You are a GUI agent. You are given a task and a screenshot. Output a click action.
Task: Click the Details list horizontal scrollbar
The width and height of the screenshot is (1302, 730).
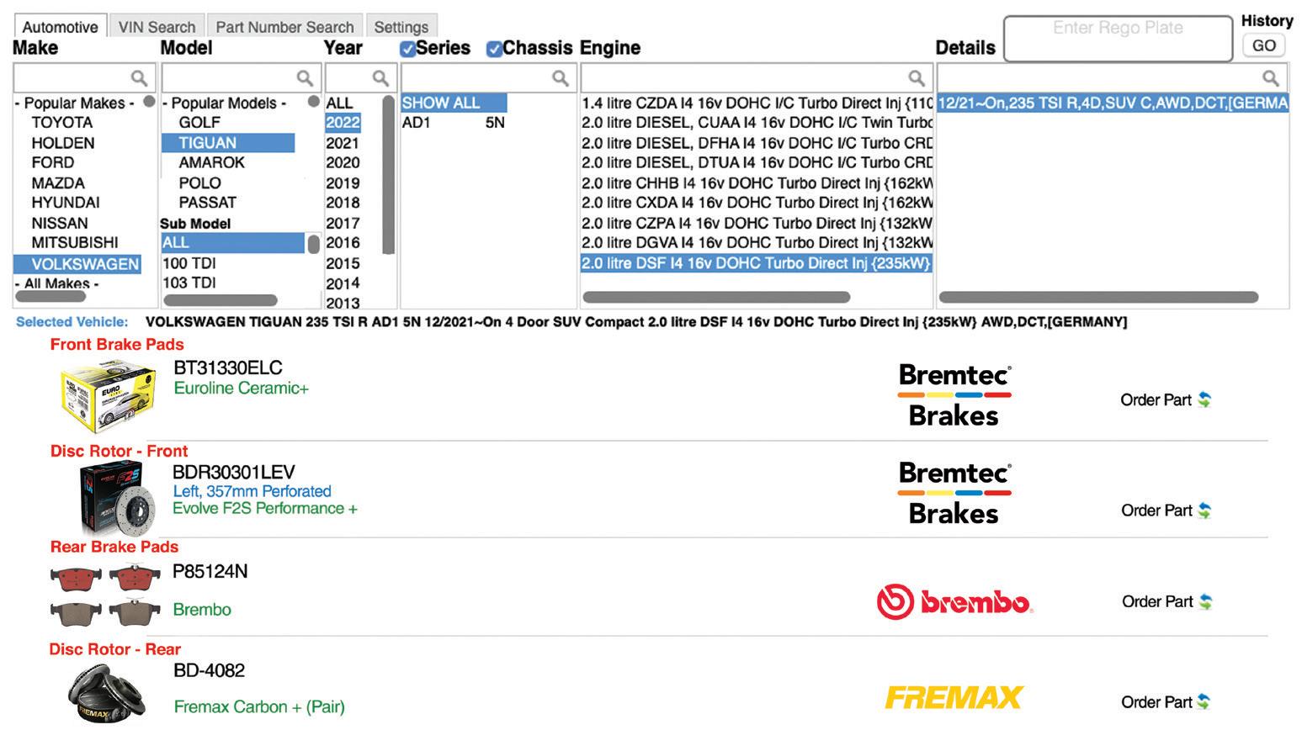pos(1098,297)
